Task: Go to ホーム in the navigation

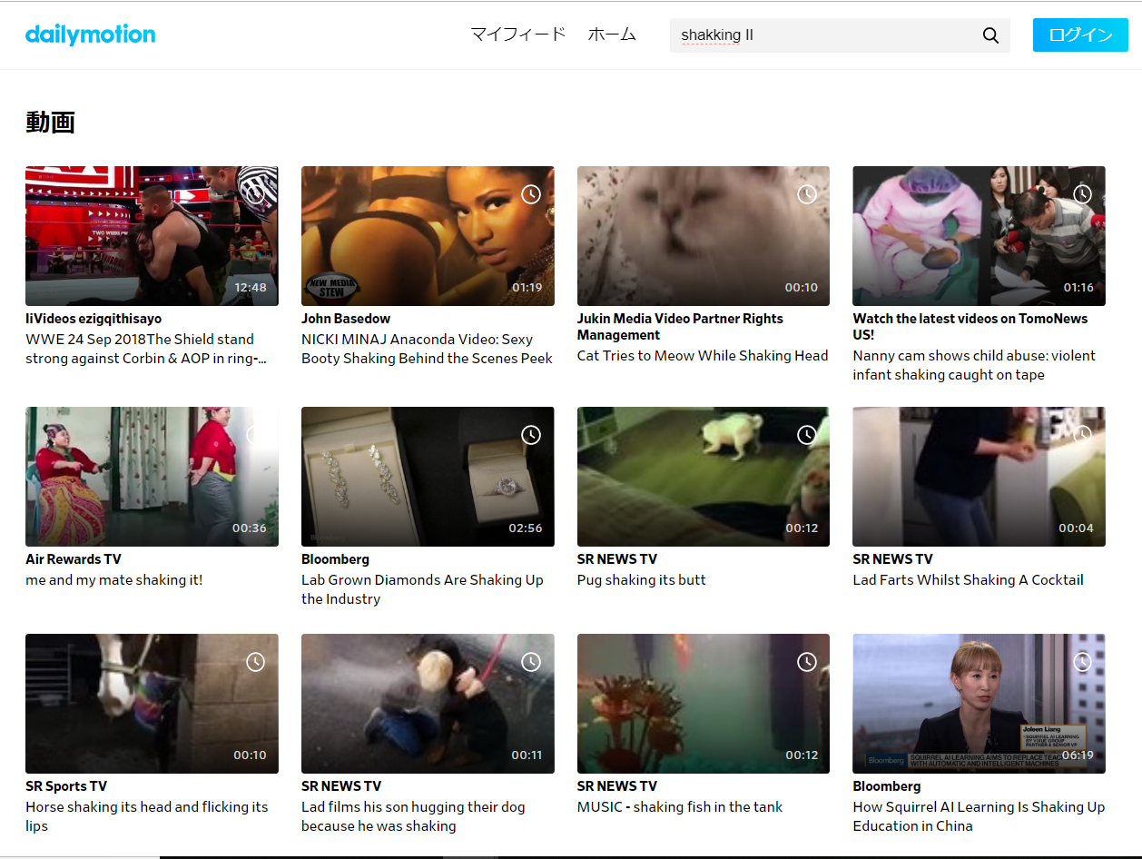Action: [x=612, y=35]
